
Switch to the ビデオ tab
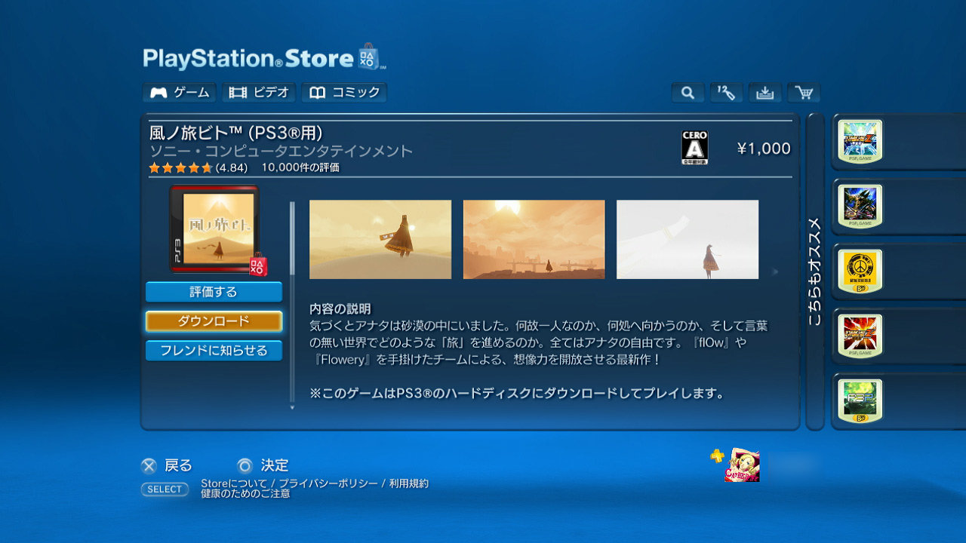[259, 93]
